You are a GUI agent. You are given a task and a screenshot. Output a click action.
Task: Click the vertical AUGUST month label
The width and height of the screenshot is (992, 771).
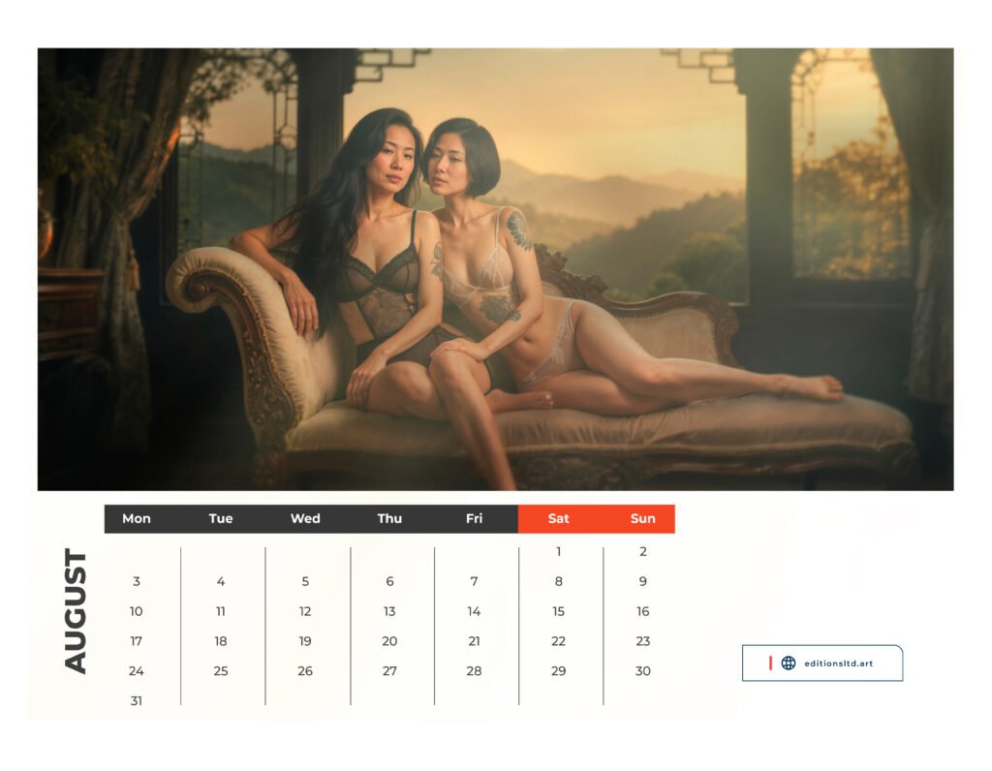[76, 610]
